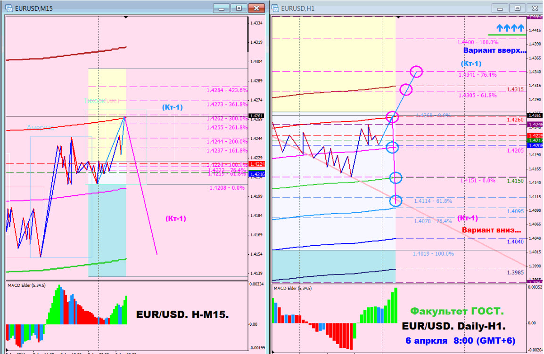Select the chart shift triangle in H1 window

(x=398, y=17)
